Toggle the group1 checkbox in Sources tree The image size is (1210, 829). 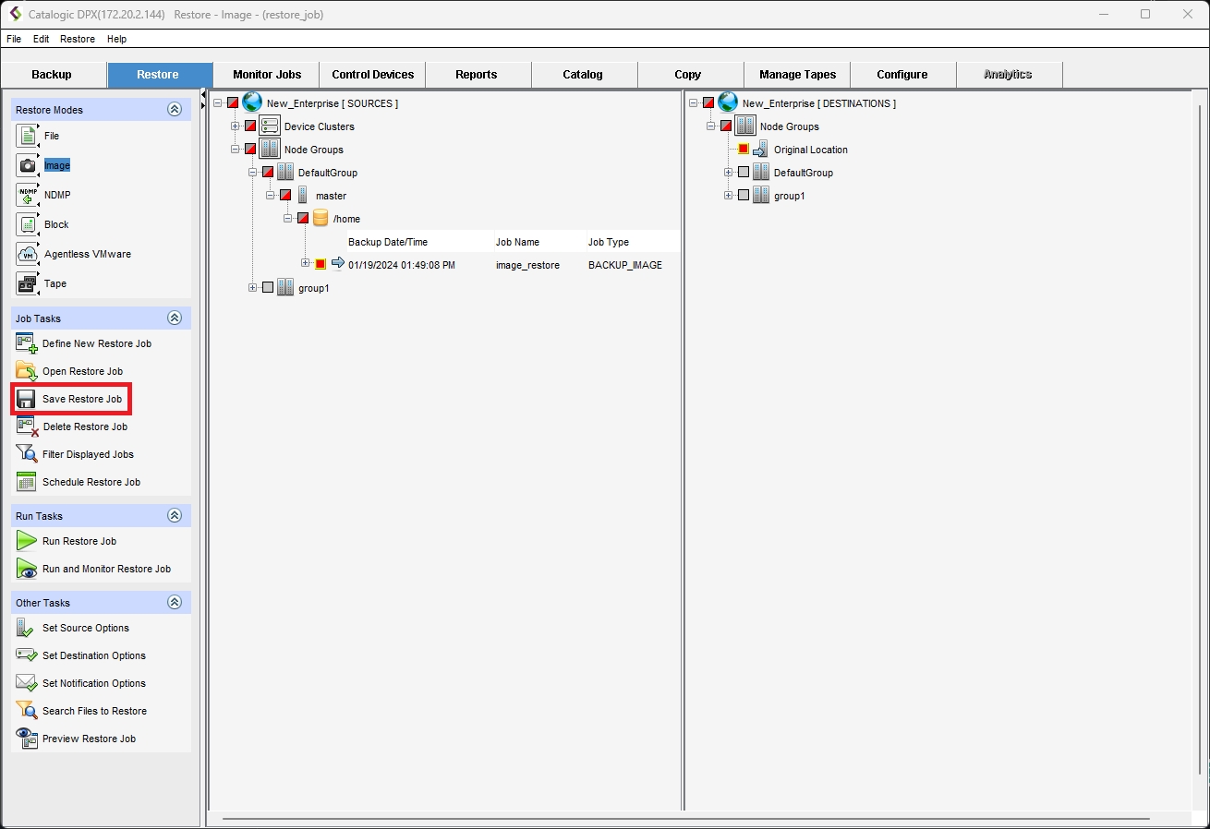point(268,288)
